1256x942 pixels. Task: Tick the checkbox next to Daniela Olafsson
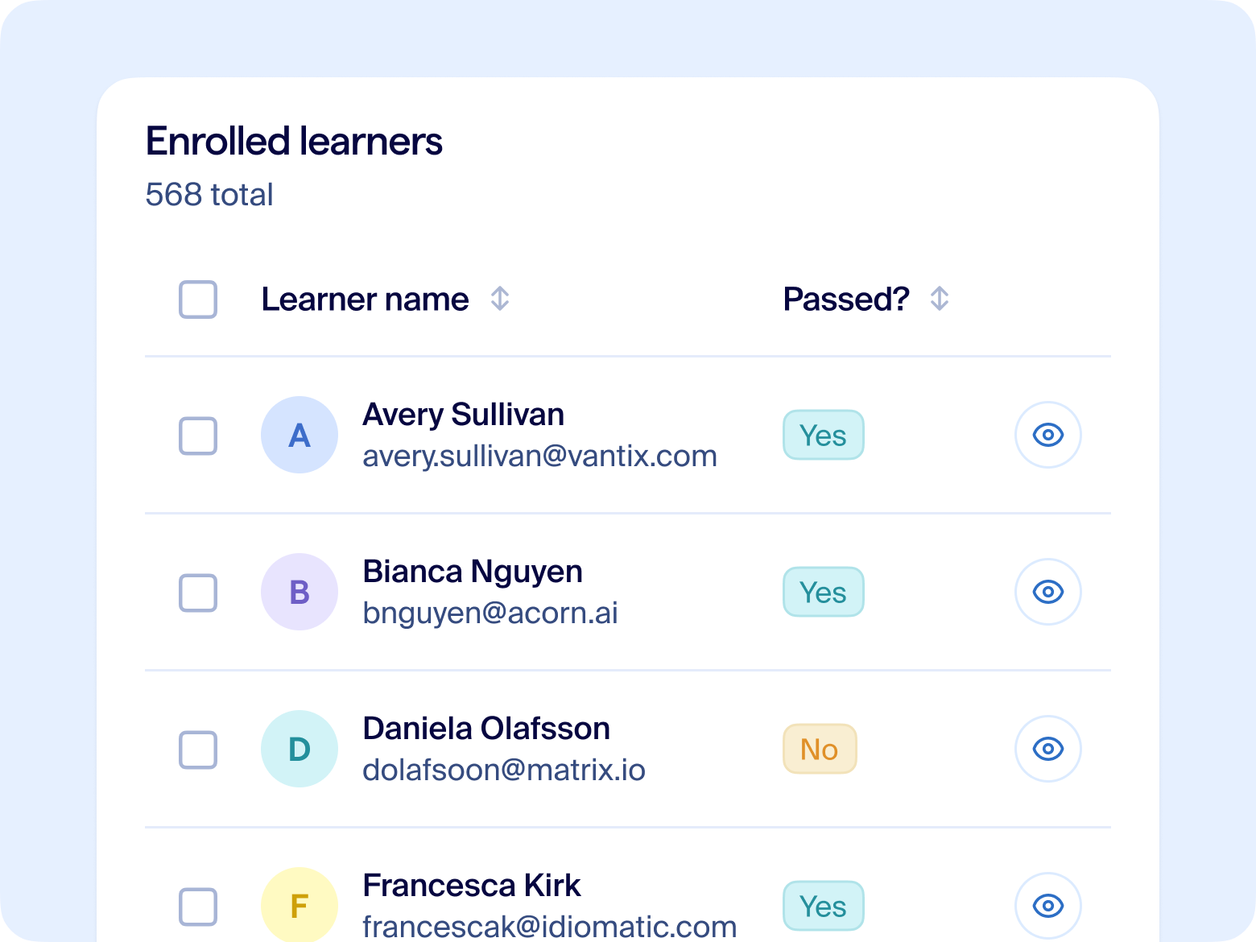pyautogui.click(x=198, y=750)
